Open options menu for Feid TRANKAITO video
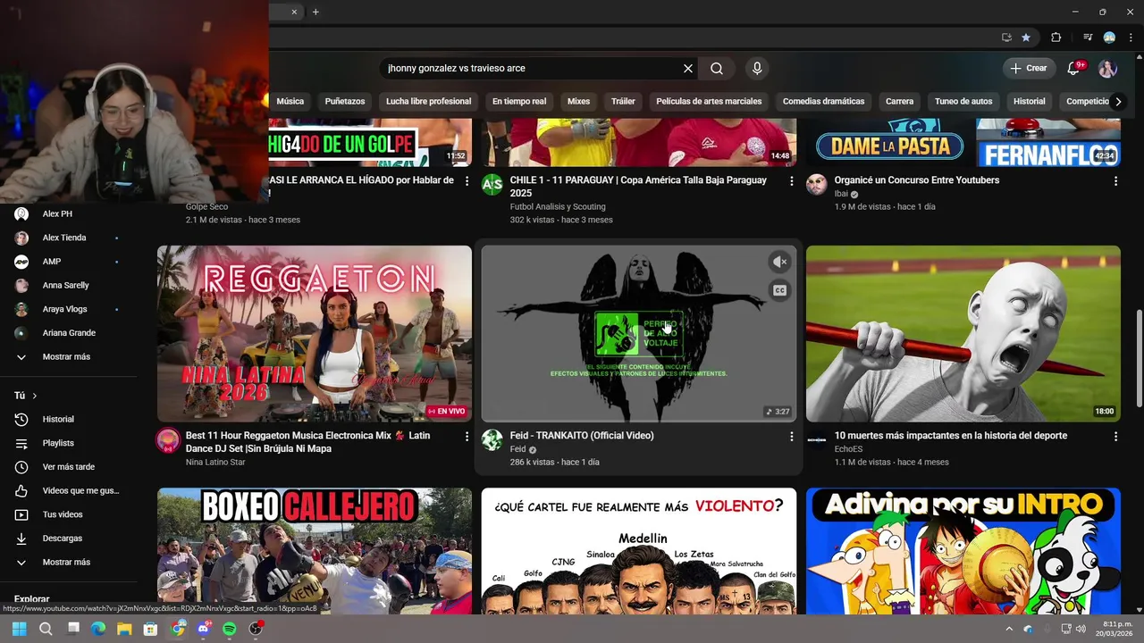This screenshot has width=1144, height=643. (x=791, y=436)
